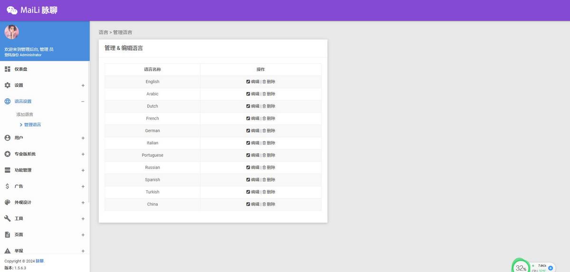The image size is (570, 272).
Task: Click the 用户 person icon
Action: pyautogui.click(x=7, y=138)
